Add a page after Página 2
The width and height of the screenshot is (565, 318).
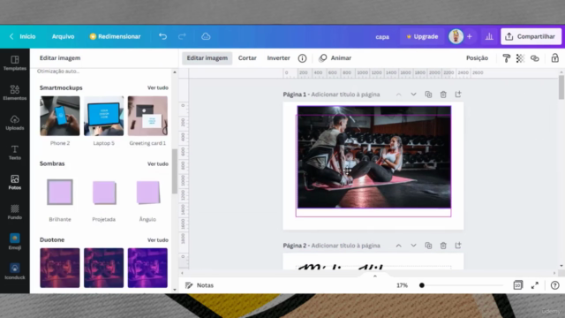(458, 246)
